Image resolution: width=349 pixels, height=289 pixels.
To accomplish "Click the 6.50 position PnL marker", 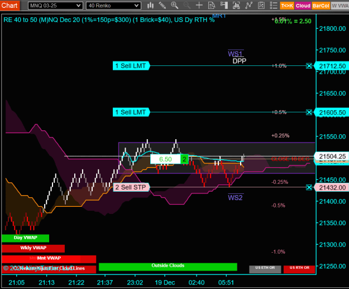I will tap(165, 159).
